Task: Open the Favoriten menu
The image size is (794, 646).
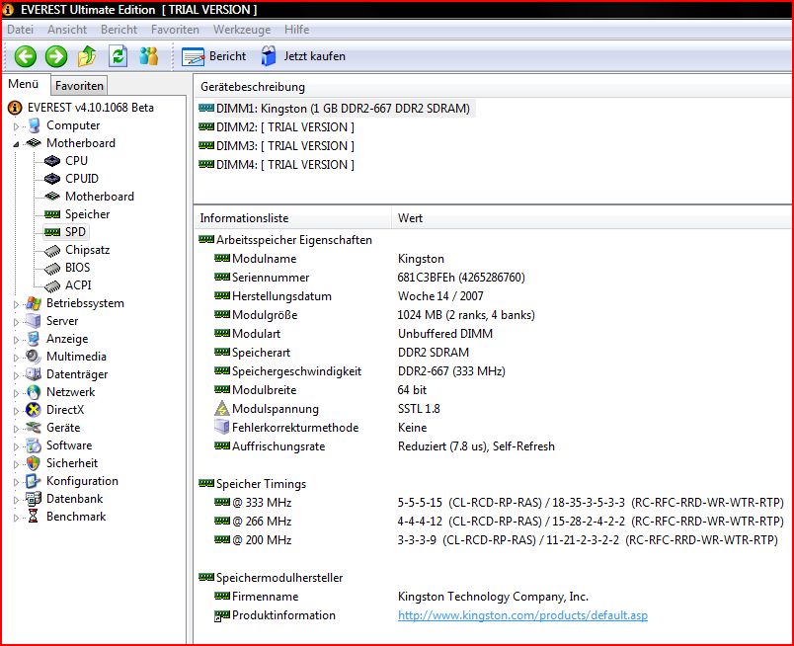Action: pos(175,30)
